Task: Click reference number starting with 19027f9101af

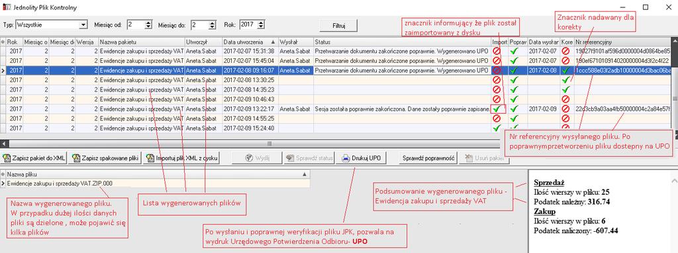Action: click(622, 51)
